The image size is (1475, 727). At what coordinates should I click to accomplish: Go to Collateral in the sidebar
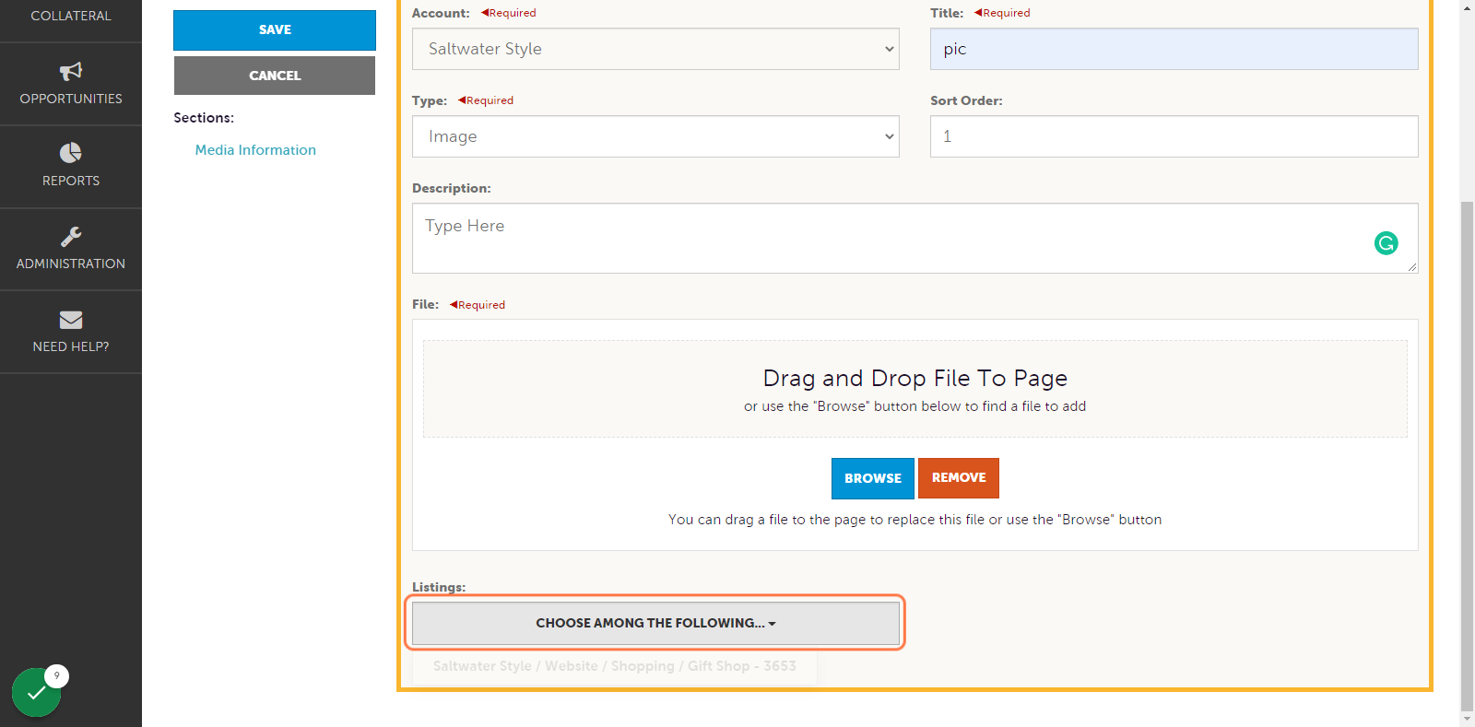(x=71, y=16)
